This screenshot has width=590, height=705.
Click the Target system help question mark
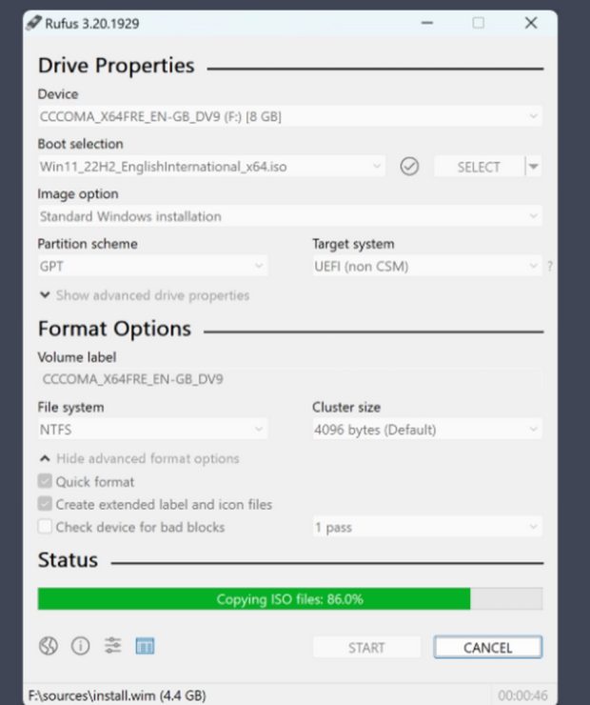point(549,268)
